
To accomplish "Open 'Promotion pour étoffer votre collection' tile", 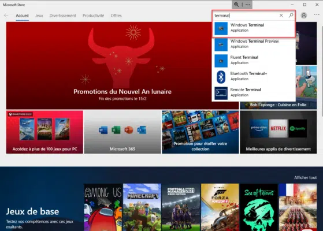I will tap(201, 132).
